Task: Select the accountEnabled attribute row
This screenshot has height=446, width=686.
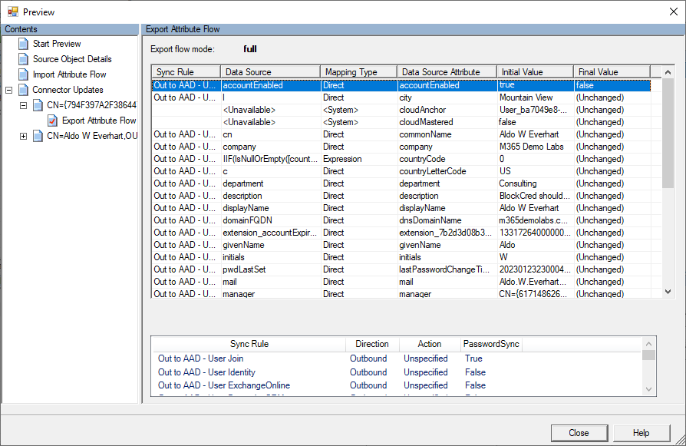Action: (252, 85)
